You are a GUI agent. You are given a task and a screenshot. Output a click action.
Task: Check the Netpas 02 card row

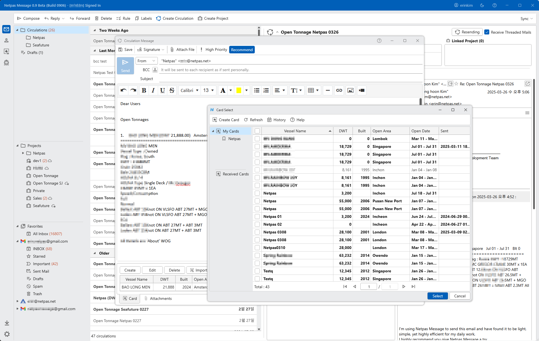257,224
